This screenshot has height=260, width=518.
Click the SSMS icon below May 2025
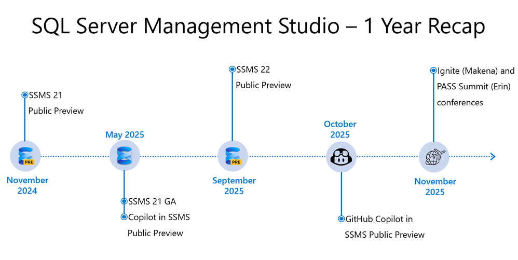coord(125,156)
